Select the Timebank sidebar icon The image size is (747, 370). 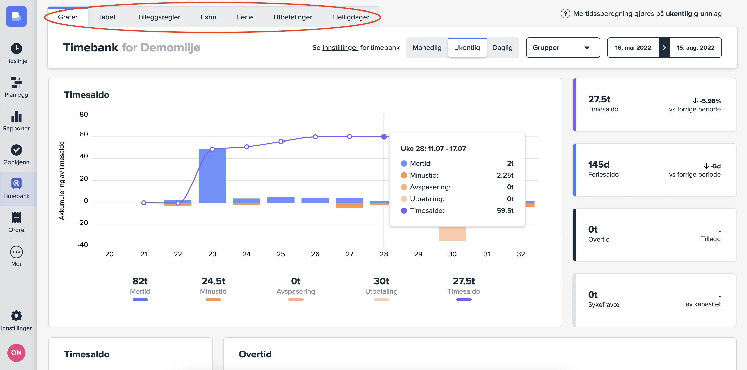click(16, 184)
